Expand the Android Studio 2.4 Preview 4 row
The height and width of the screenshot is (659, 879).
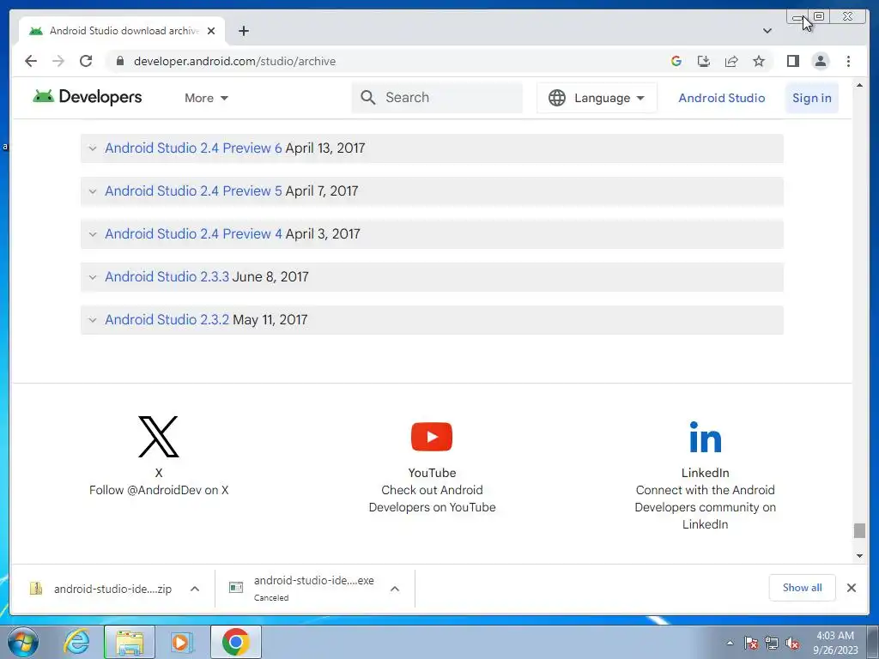click(x=432, y=233)
